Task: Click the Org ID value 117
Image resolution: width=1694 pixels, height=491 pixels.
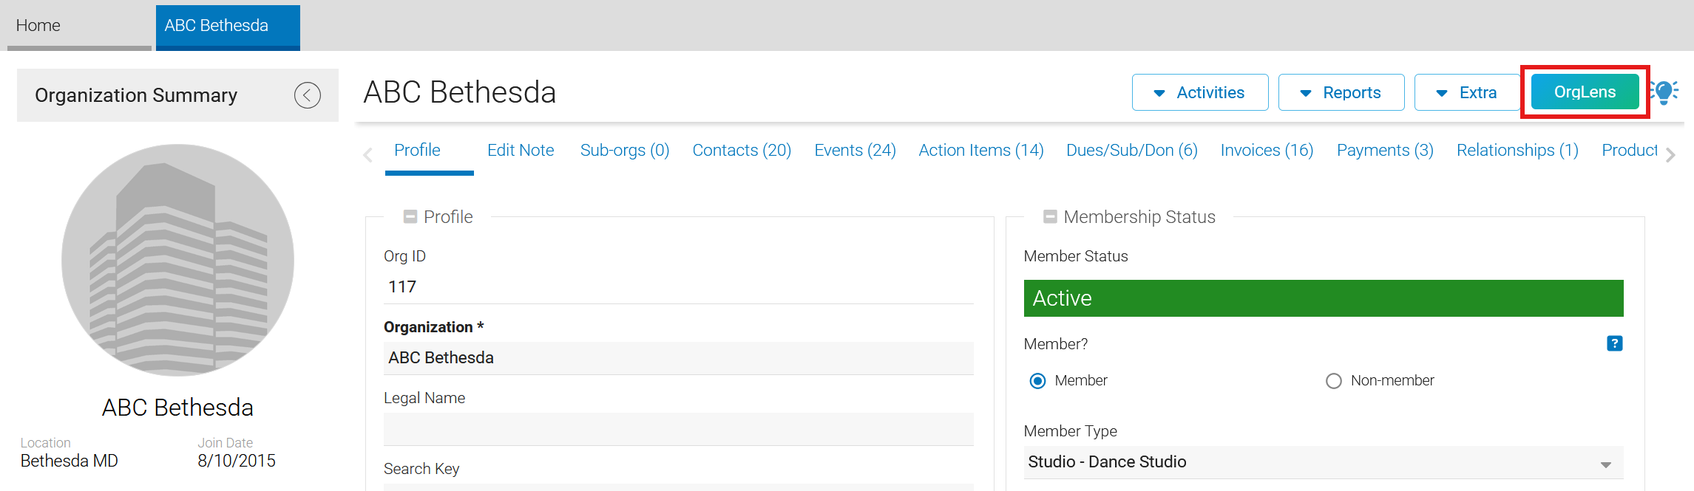Action: pyautogui.click(x=402, y=287)
